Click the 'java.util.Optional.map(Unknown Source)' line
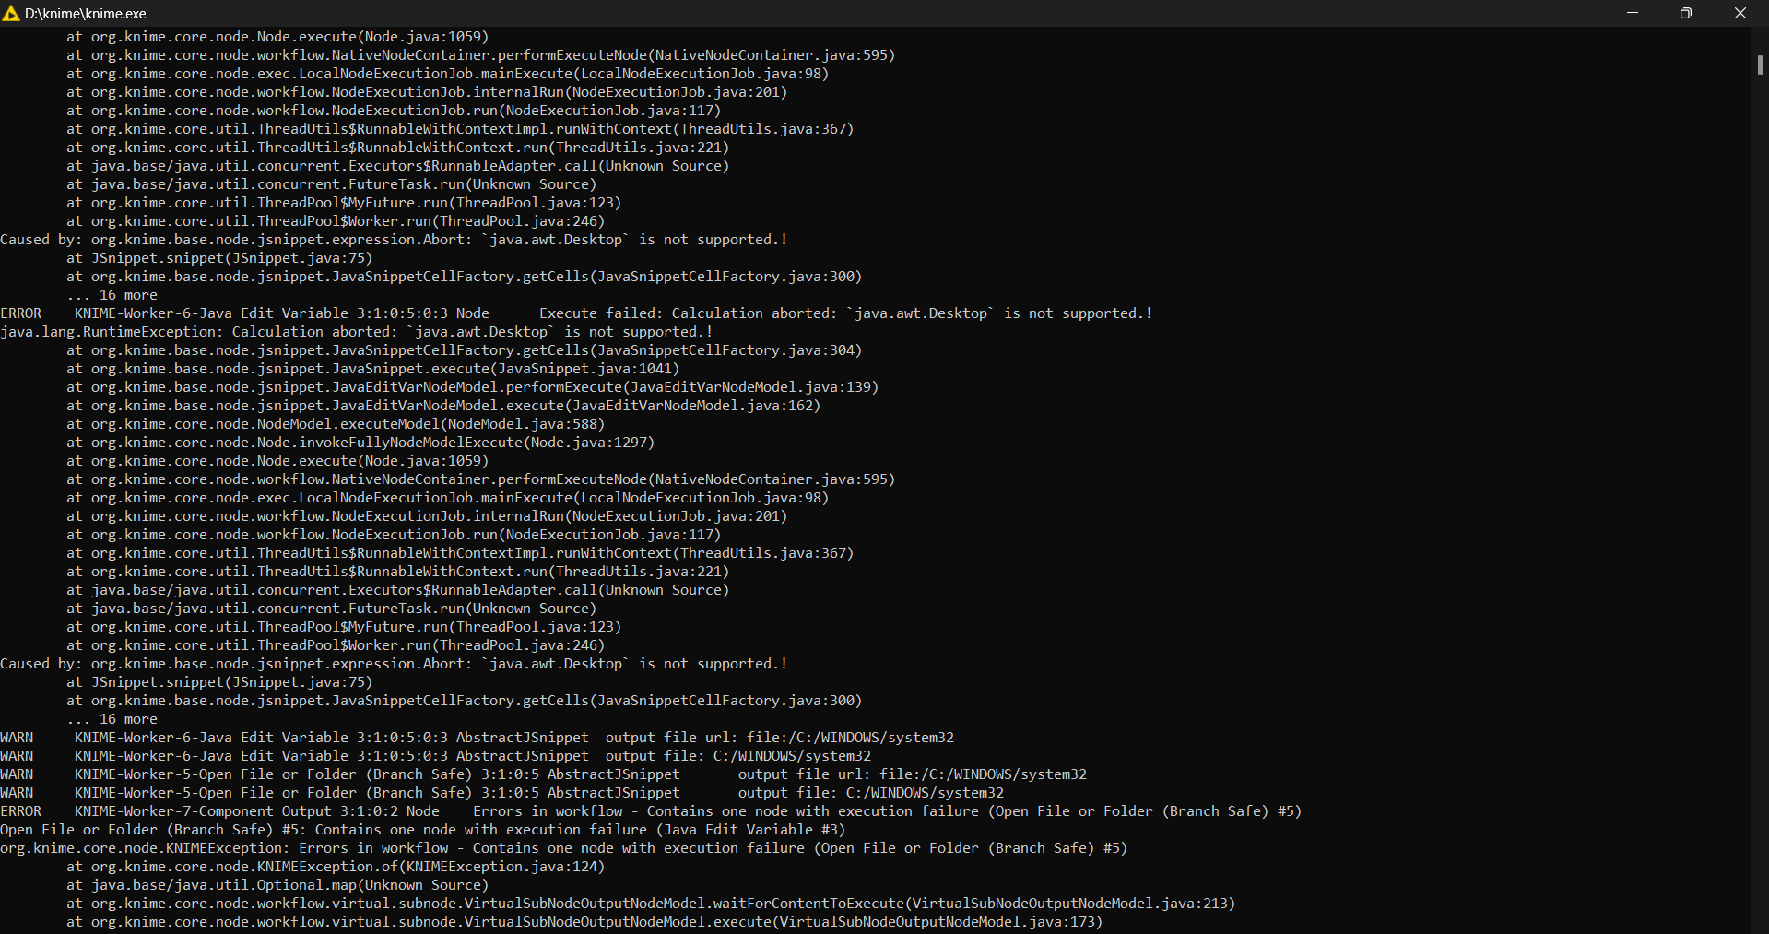Viewport: 1769px width, 934px height. click(x=277, y=885)
